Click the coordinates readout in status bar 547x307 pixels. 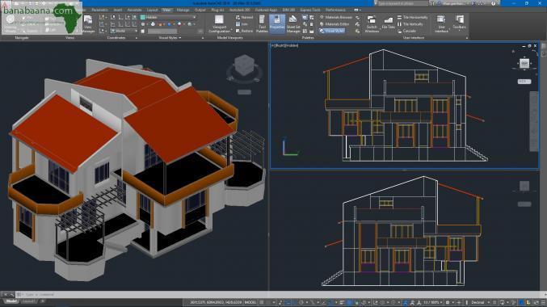[216, 302]
